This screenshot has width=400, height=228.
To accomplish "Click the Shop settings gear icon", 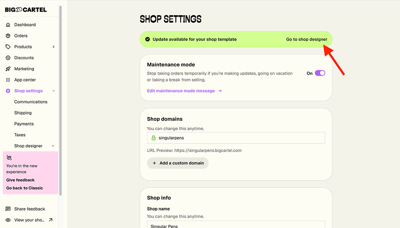I will pos(8,91).
